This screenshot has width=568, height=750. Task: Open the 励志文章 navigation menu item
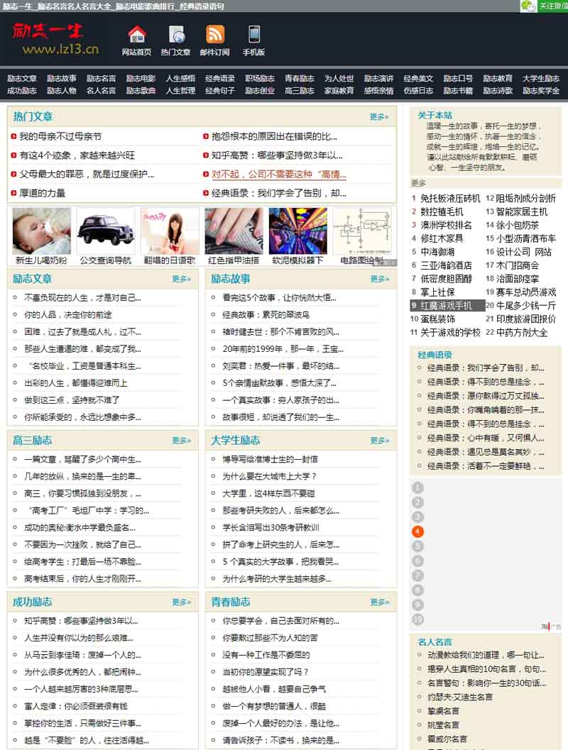(x=21, y=79)
